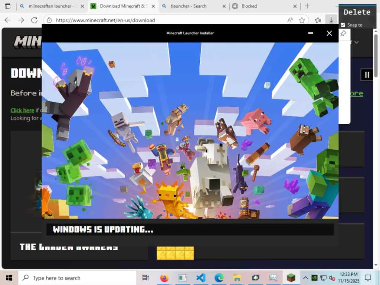380x285 pixels.
Task: Click the Type here to search box
Action: pyautogui.click(x=78, y=278)
